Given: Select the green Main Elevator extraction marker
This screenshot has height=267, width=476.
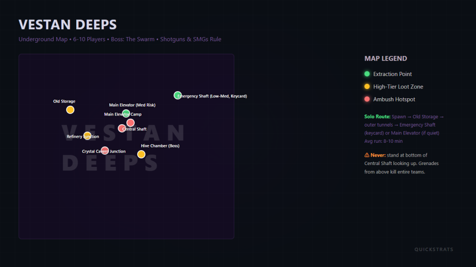Looking at the screenshot, I should (126, 114).
